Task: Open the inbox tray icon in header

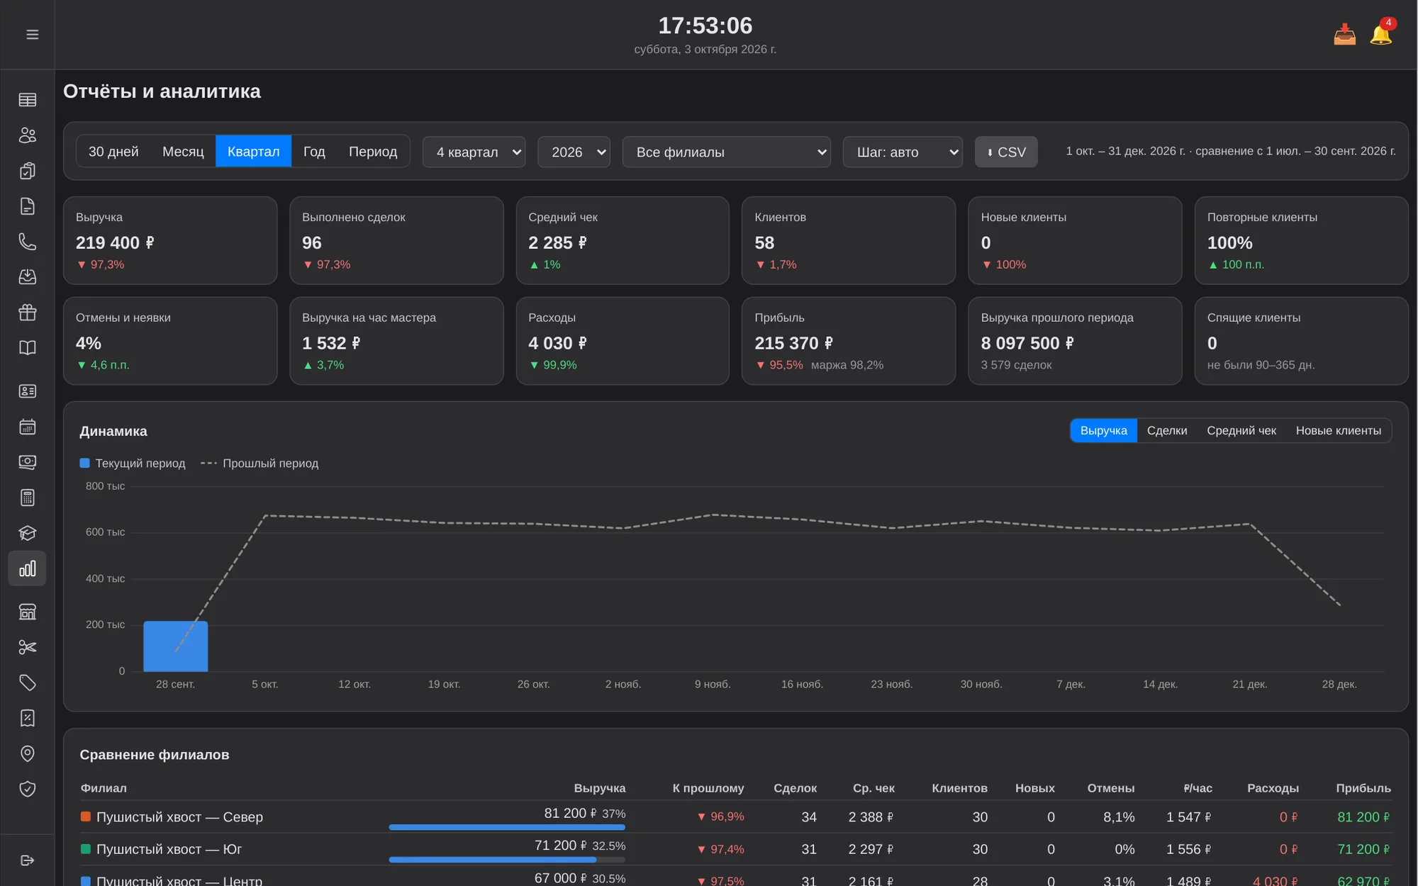Action: pos(1344,34)
